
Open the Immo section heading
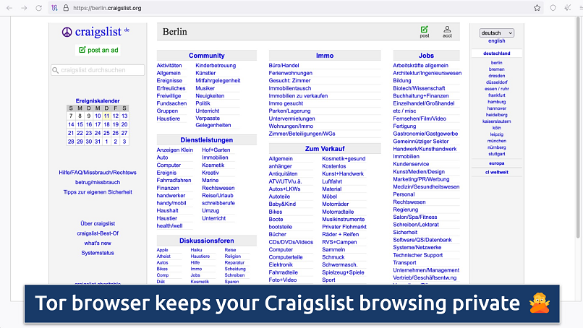[325, 56]
